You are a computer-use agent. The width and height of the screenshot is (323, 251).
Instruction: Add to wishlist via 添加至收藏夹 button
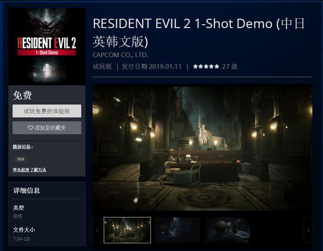[47, 128]
